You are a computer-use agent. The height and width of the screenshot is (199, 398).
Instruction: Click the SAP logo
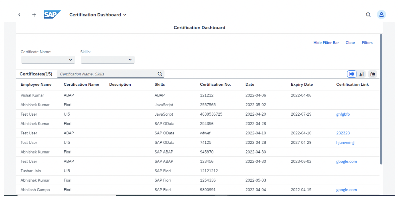[x=52, y=14]
